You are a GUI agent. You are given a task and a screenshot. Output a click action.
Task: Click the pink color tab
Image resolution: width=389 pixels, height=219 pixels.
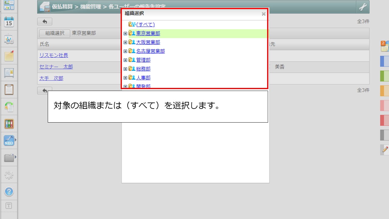pos(385,106)
